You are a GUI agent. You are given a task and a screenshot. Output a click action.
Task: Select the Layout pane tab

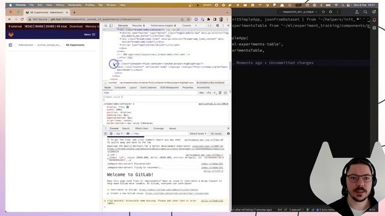tap(133, 88)
